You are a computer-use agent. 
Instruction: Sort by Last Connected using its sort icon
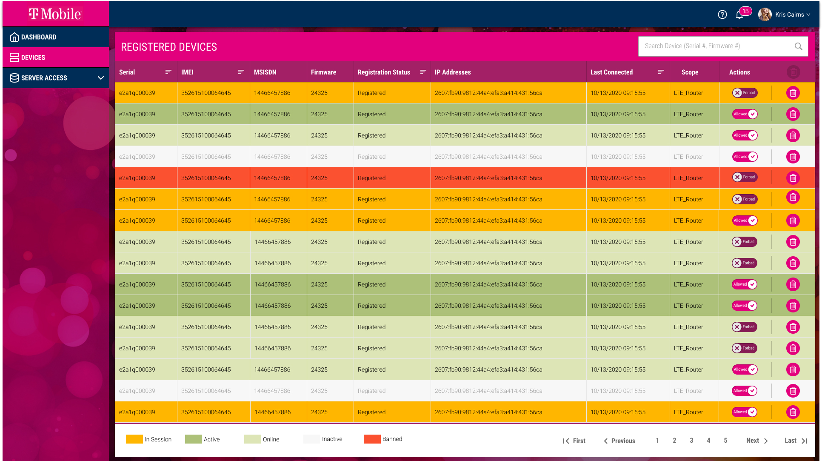[x=661, y=72]
